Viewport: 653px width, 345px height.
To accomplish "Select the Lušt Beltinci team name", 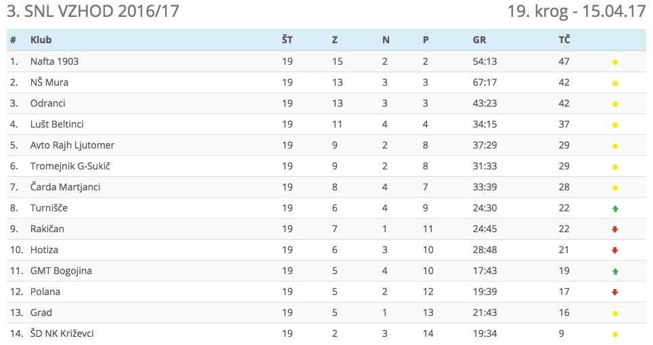I will pos(57,124).
